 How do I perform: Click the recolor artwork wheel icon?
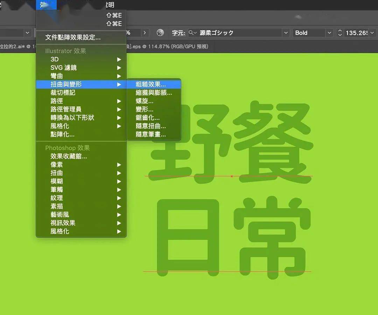coord(160,33)
